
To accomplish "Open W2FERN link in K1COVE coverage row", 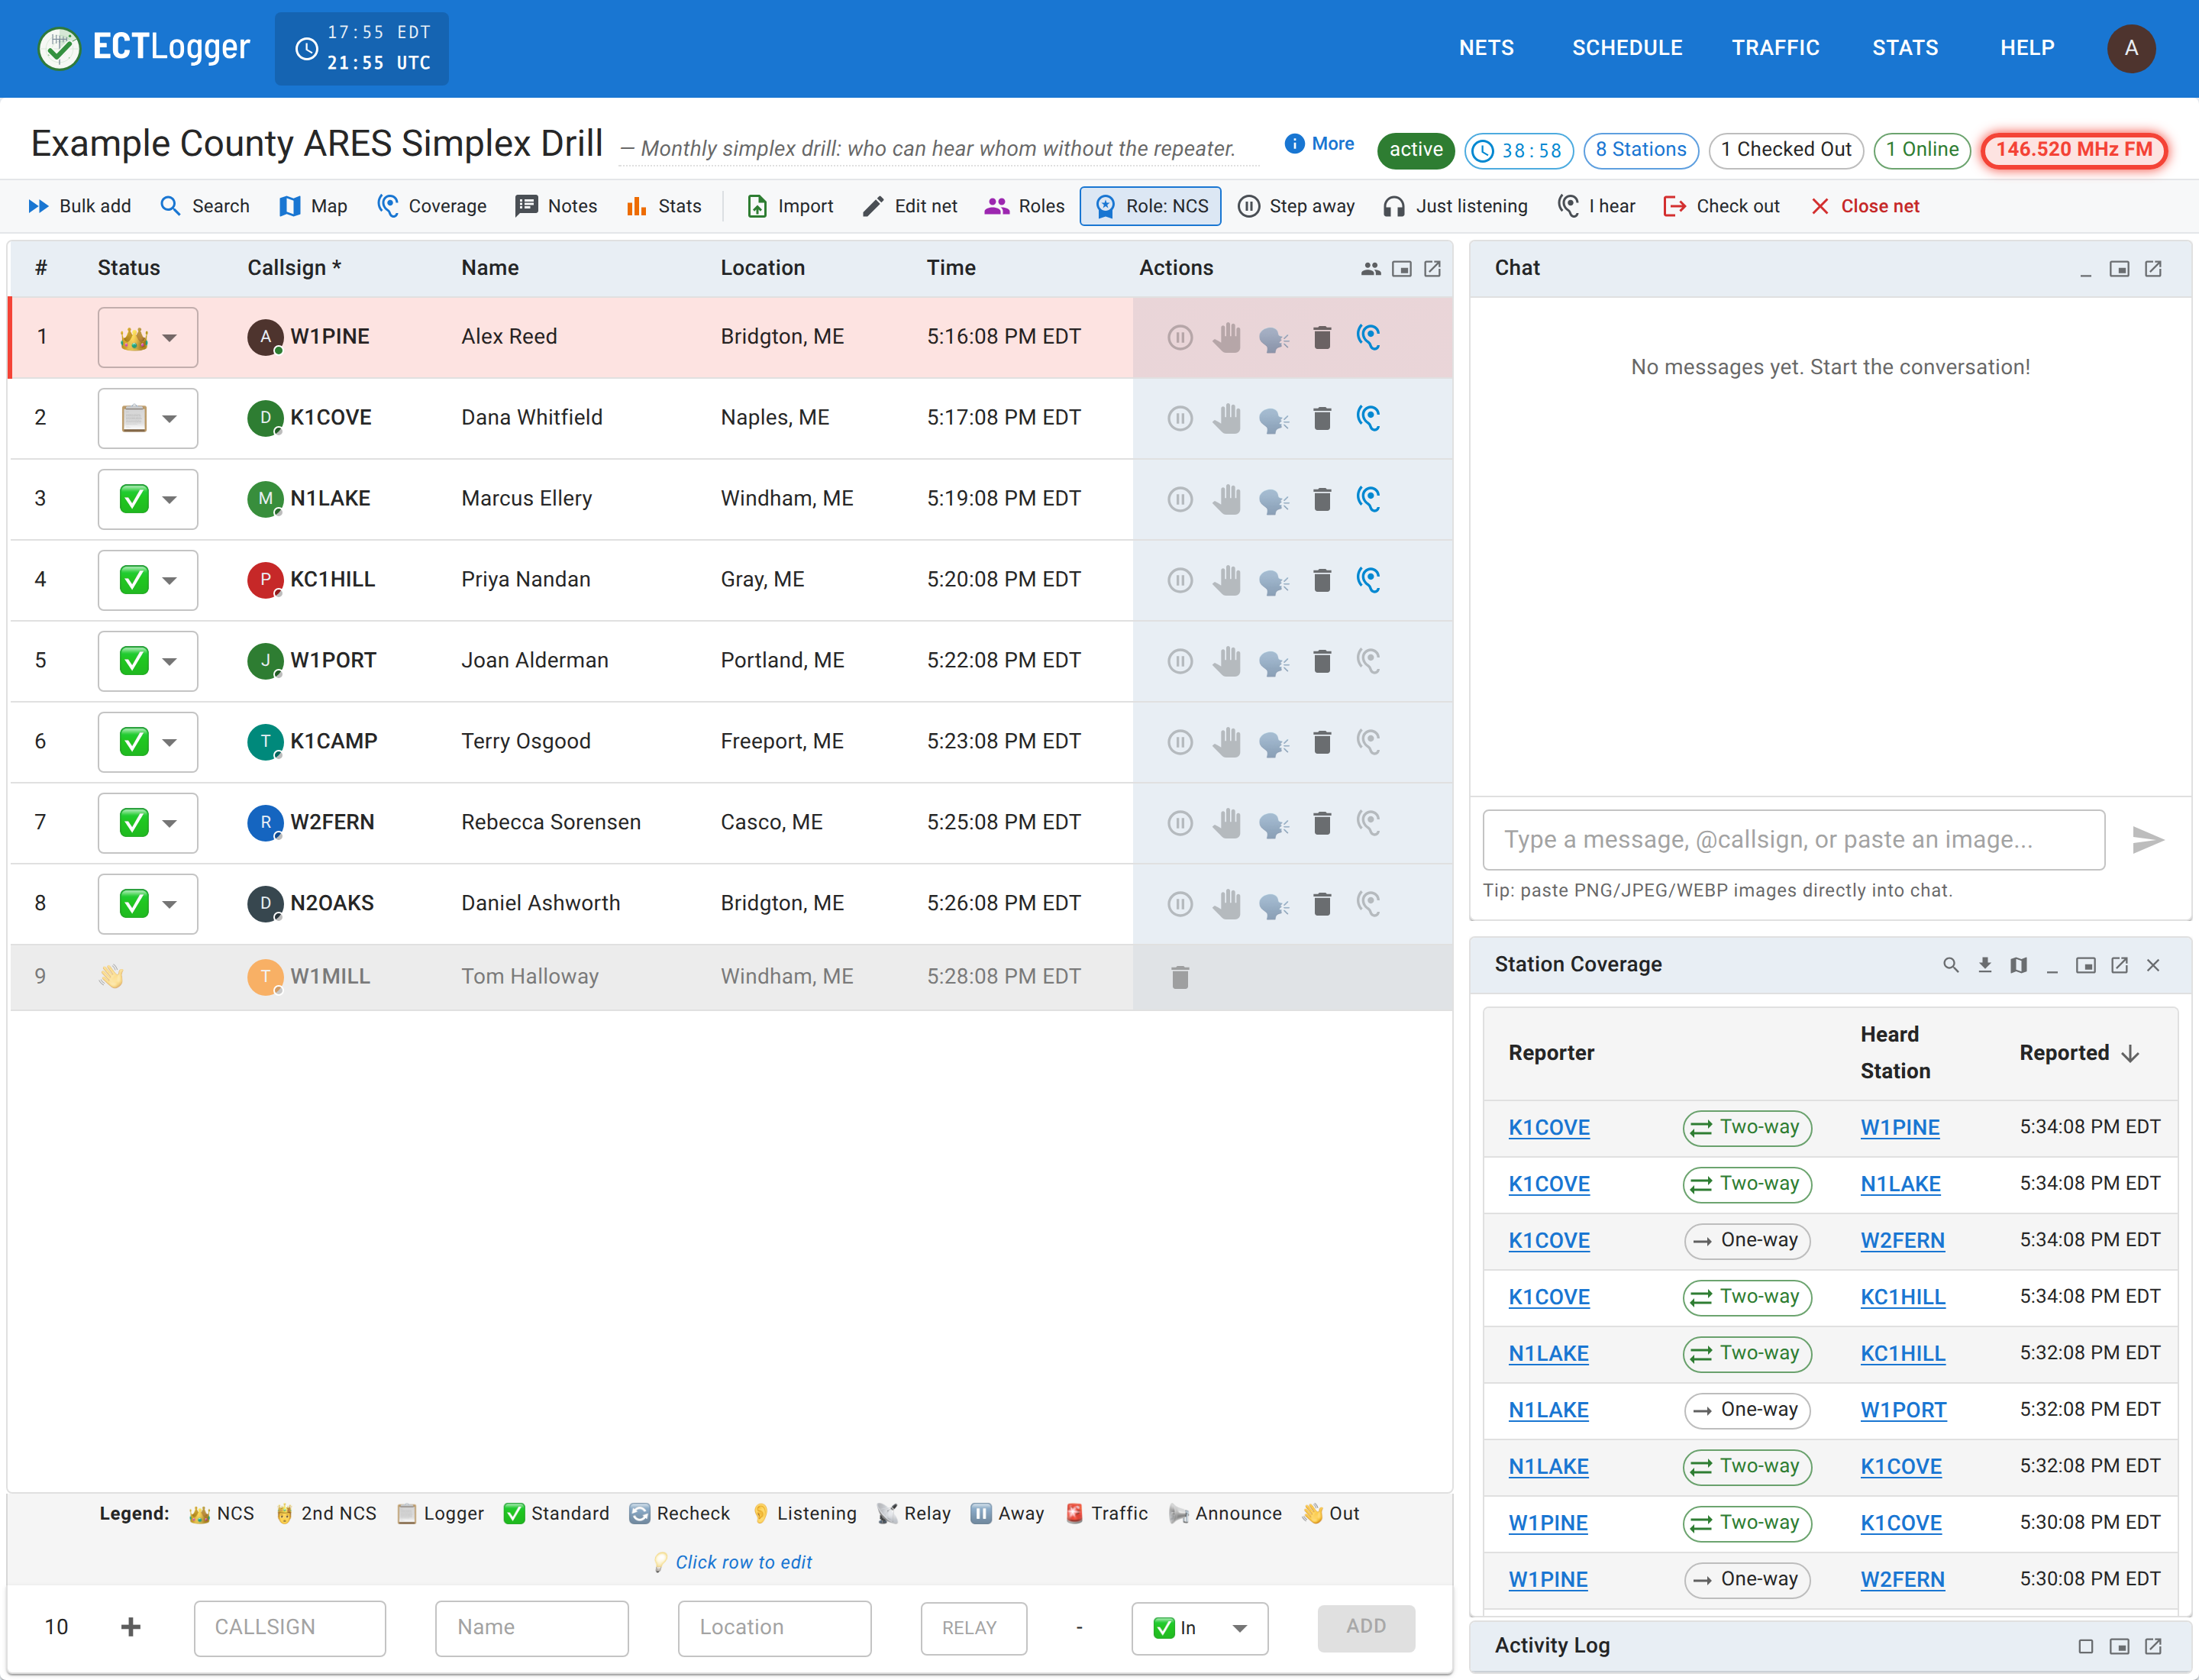I will click(1902, 1241).
